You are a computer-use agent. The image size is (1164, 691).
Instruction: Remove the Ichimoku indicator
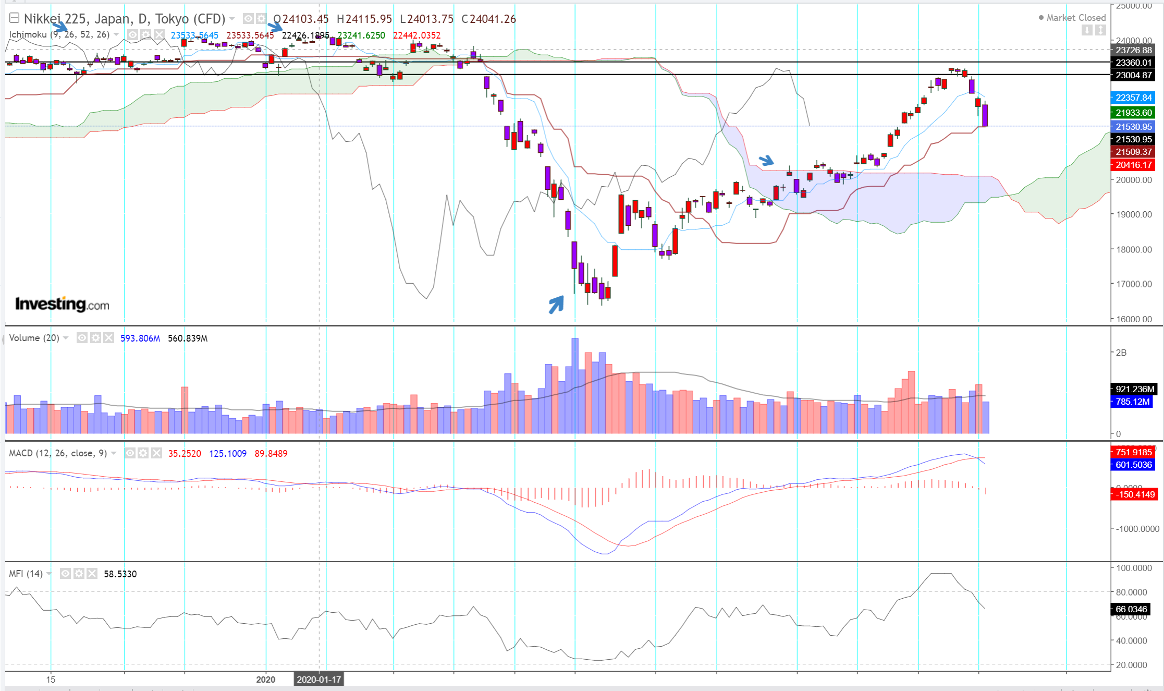pos(159,35)
